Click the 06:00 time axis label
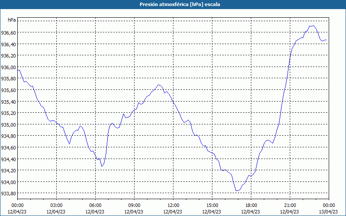Image resolution: width=346 pixels, height=216 pixels. pos(95,206)
